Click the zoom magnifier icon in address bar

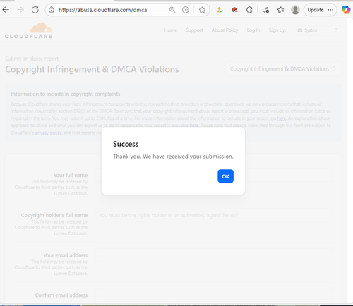click(172, 10)
